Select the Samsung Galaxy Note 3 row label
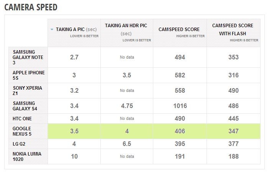 click(28, 57)
